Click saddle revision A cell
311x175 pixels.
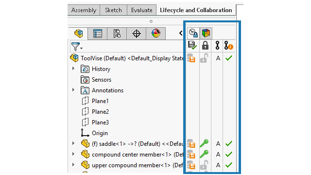pos(218,144)
